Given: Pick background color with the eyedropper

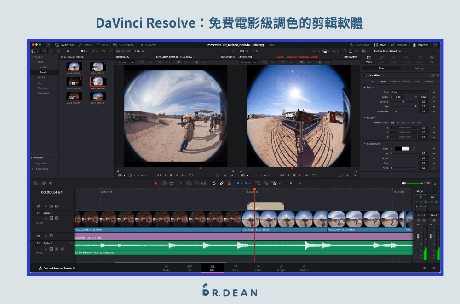Looking at the screenshot, I should [x=414, y=149].
